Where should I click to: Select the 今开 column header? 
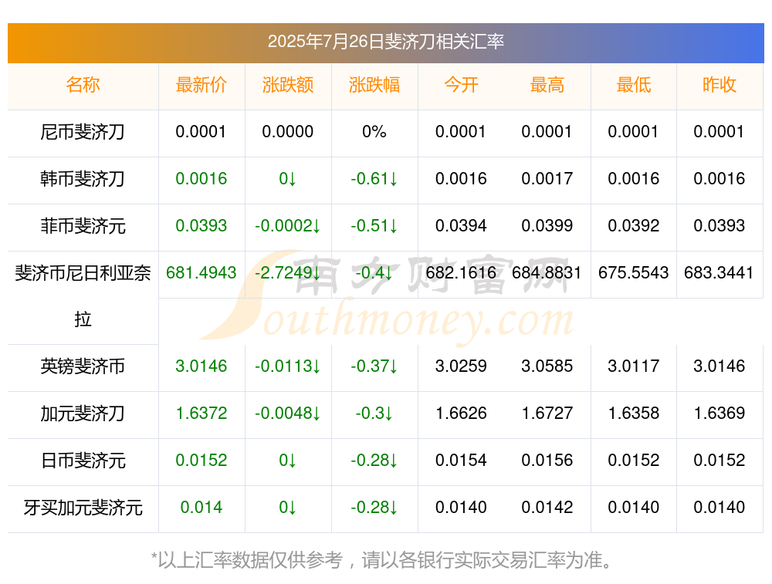461,85
